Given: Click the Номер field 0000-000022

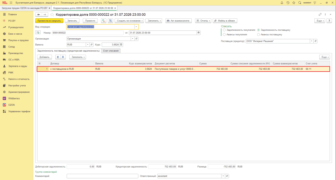Looking at the screenshot, I should (88, 33).
